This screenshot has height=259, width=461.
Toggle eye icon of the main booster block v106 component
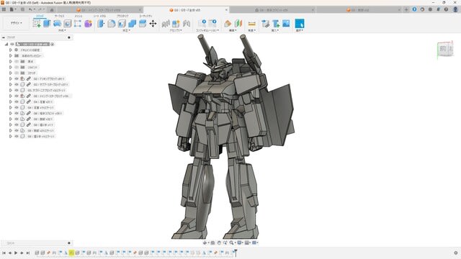point(17,96)
